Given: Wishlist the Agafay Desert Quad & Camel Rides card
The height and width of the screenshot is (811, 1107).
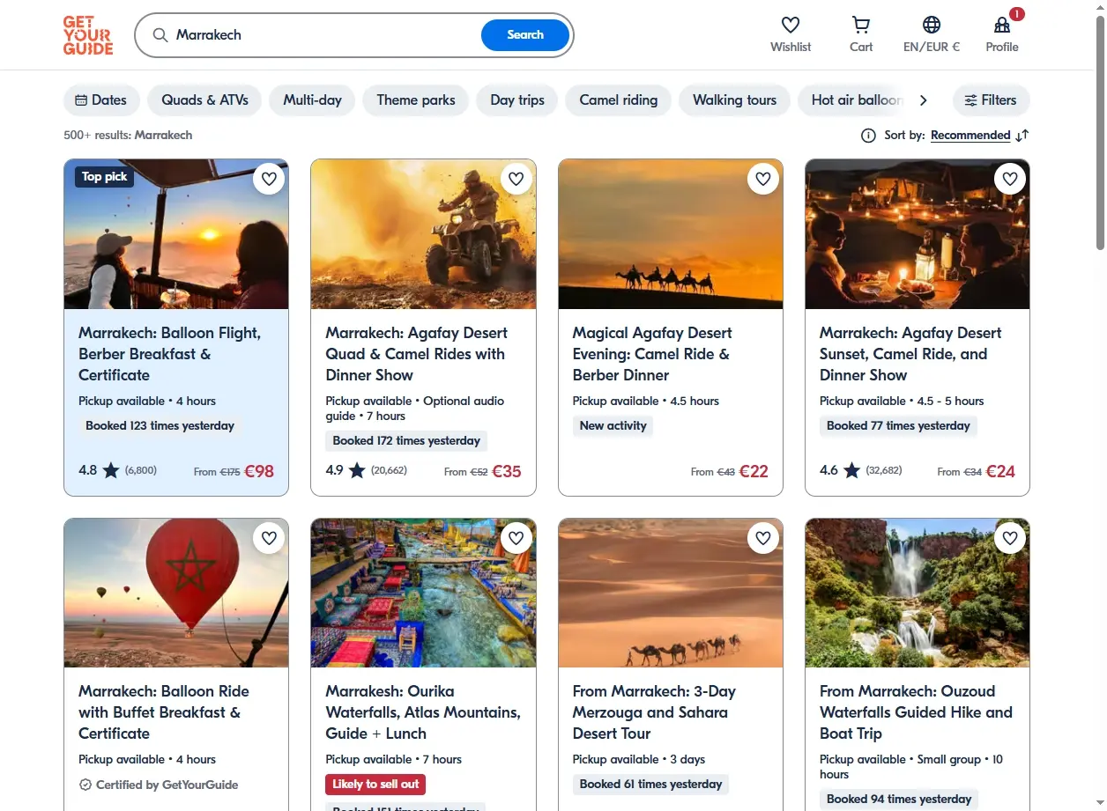Looking at the screenshot, I should pyautogui.click(x=516, y=179).
